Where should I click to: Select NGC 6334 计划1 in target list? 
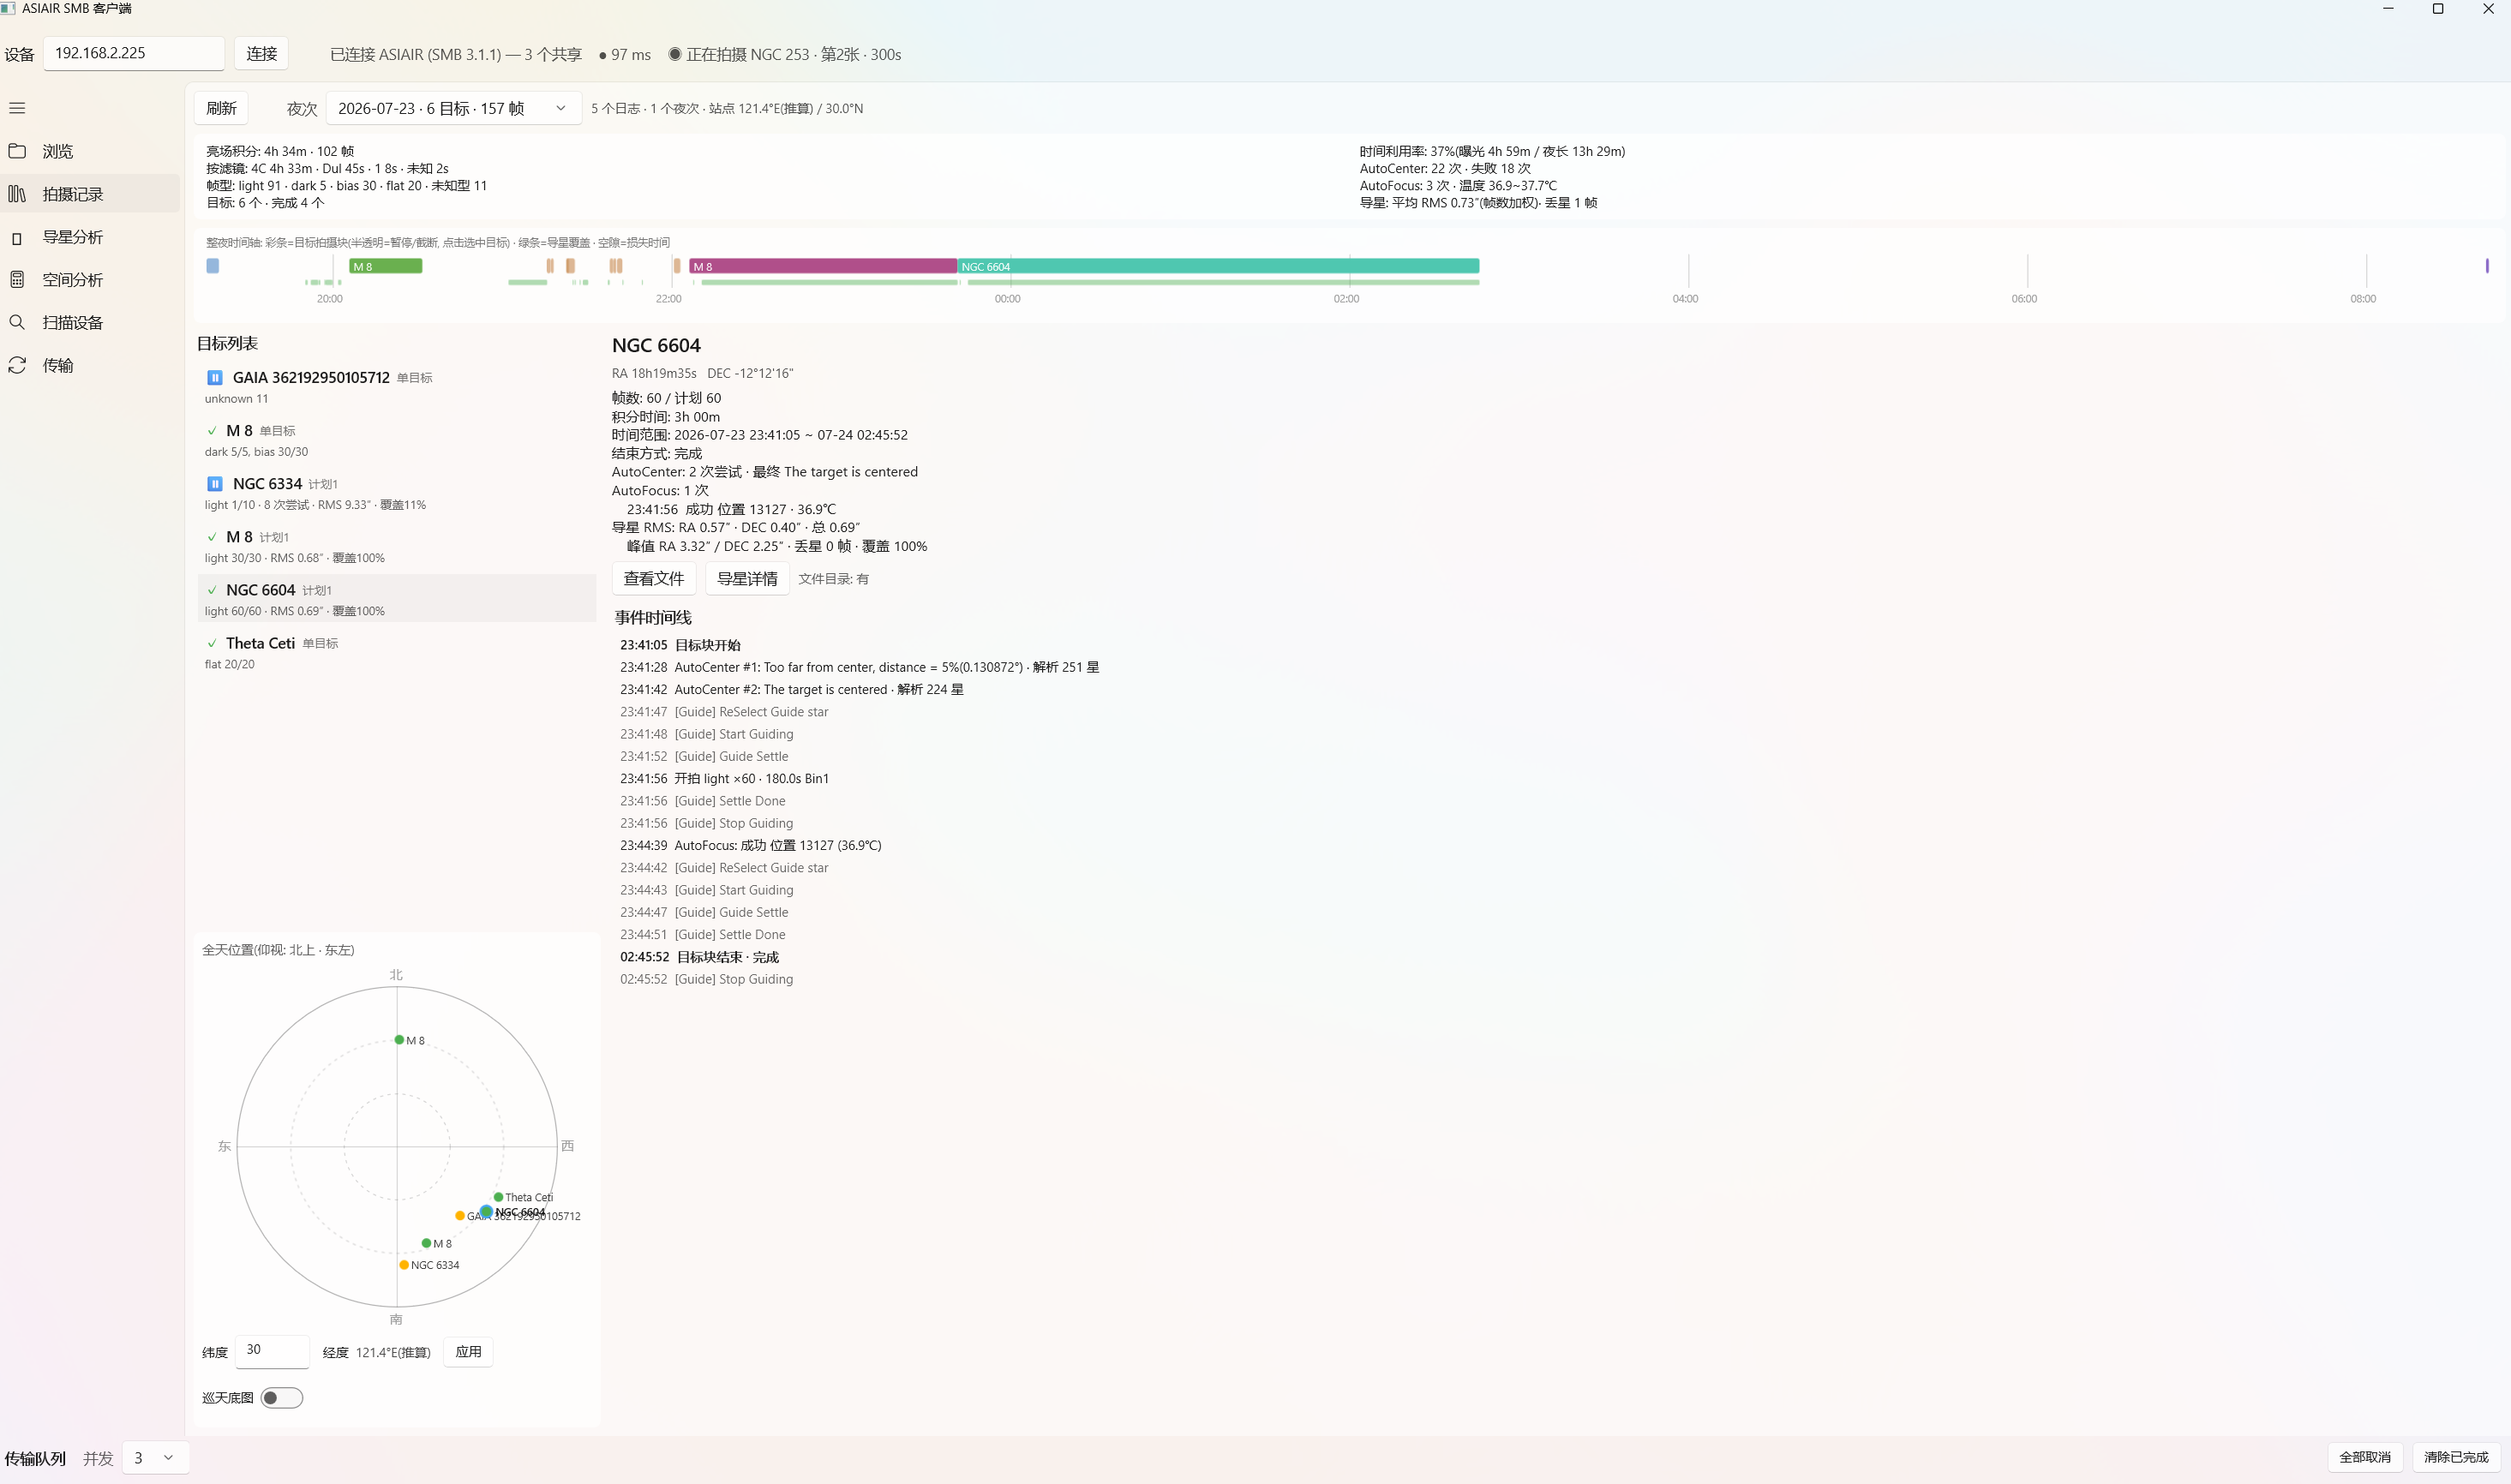[x=397, y=493]
